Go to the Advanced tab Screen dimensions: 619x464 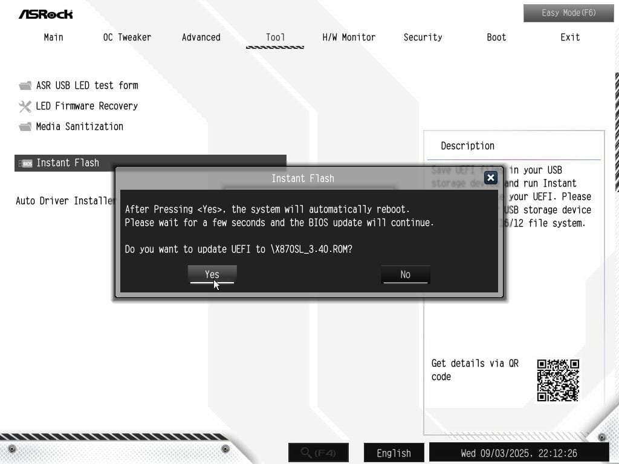tap(201, 37)
